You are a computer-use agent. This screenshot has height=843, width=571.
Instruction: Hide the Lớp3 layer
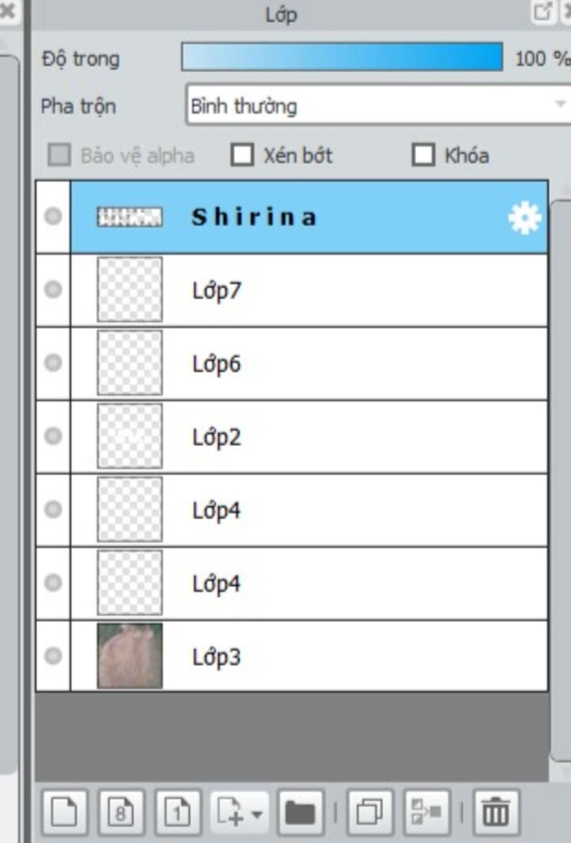pos(53,655)
